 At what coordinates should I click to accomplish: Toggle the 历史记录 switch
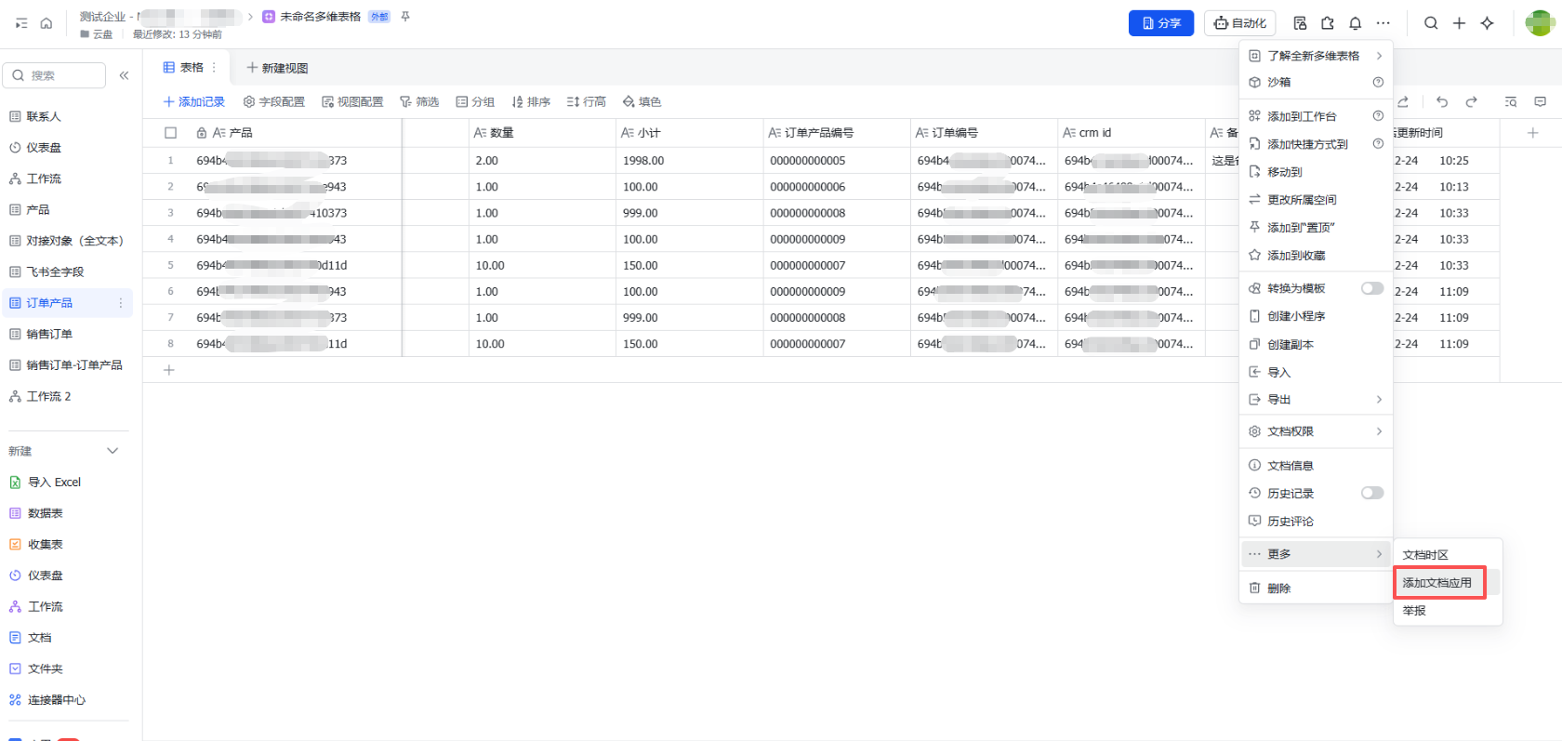(1371, 493)
